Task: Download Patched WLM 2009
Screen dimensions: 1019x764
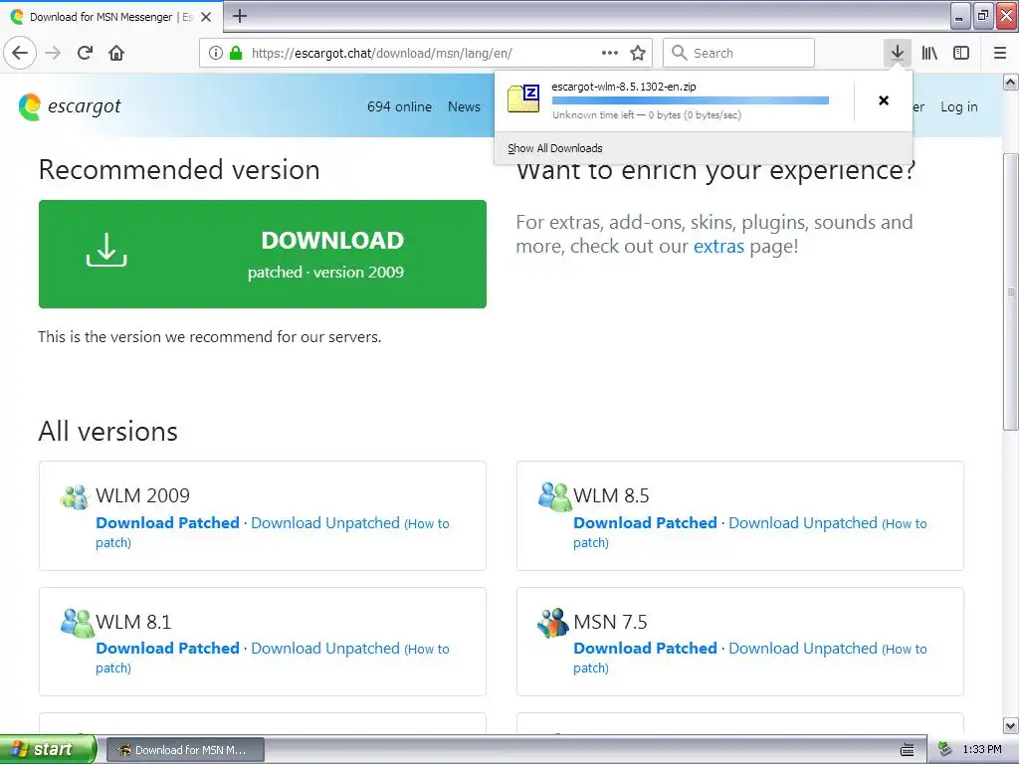Action: [x=167, y=523]
